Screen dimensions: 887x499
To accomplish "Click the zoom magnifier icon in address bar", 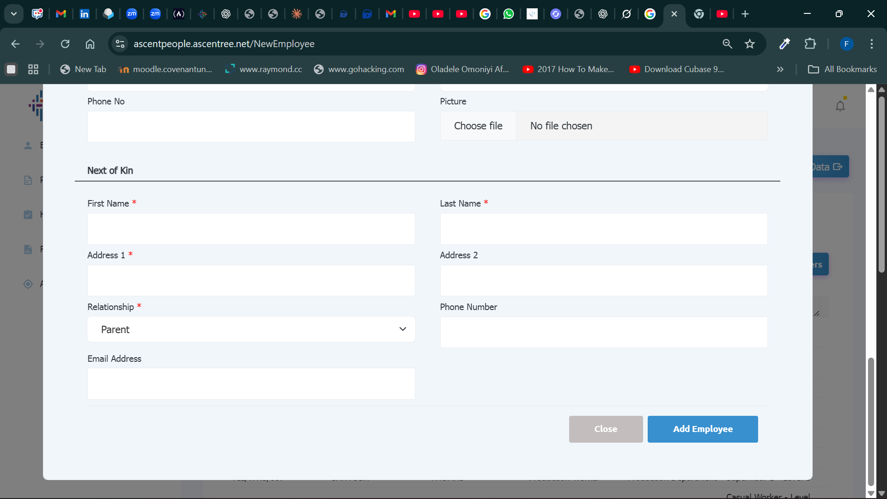I will (x=727, y=44).
